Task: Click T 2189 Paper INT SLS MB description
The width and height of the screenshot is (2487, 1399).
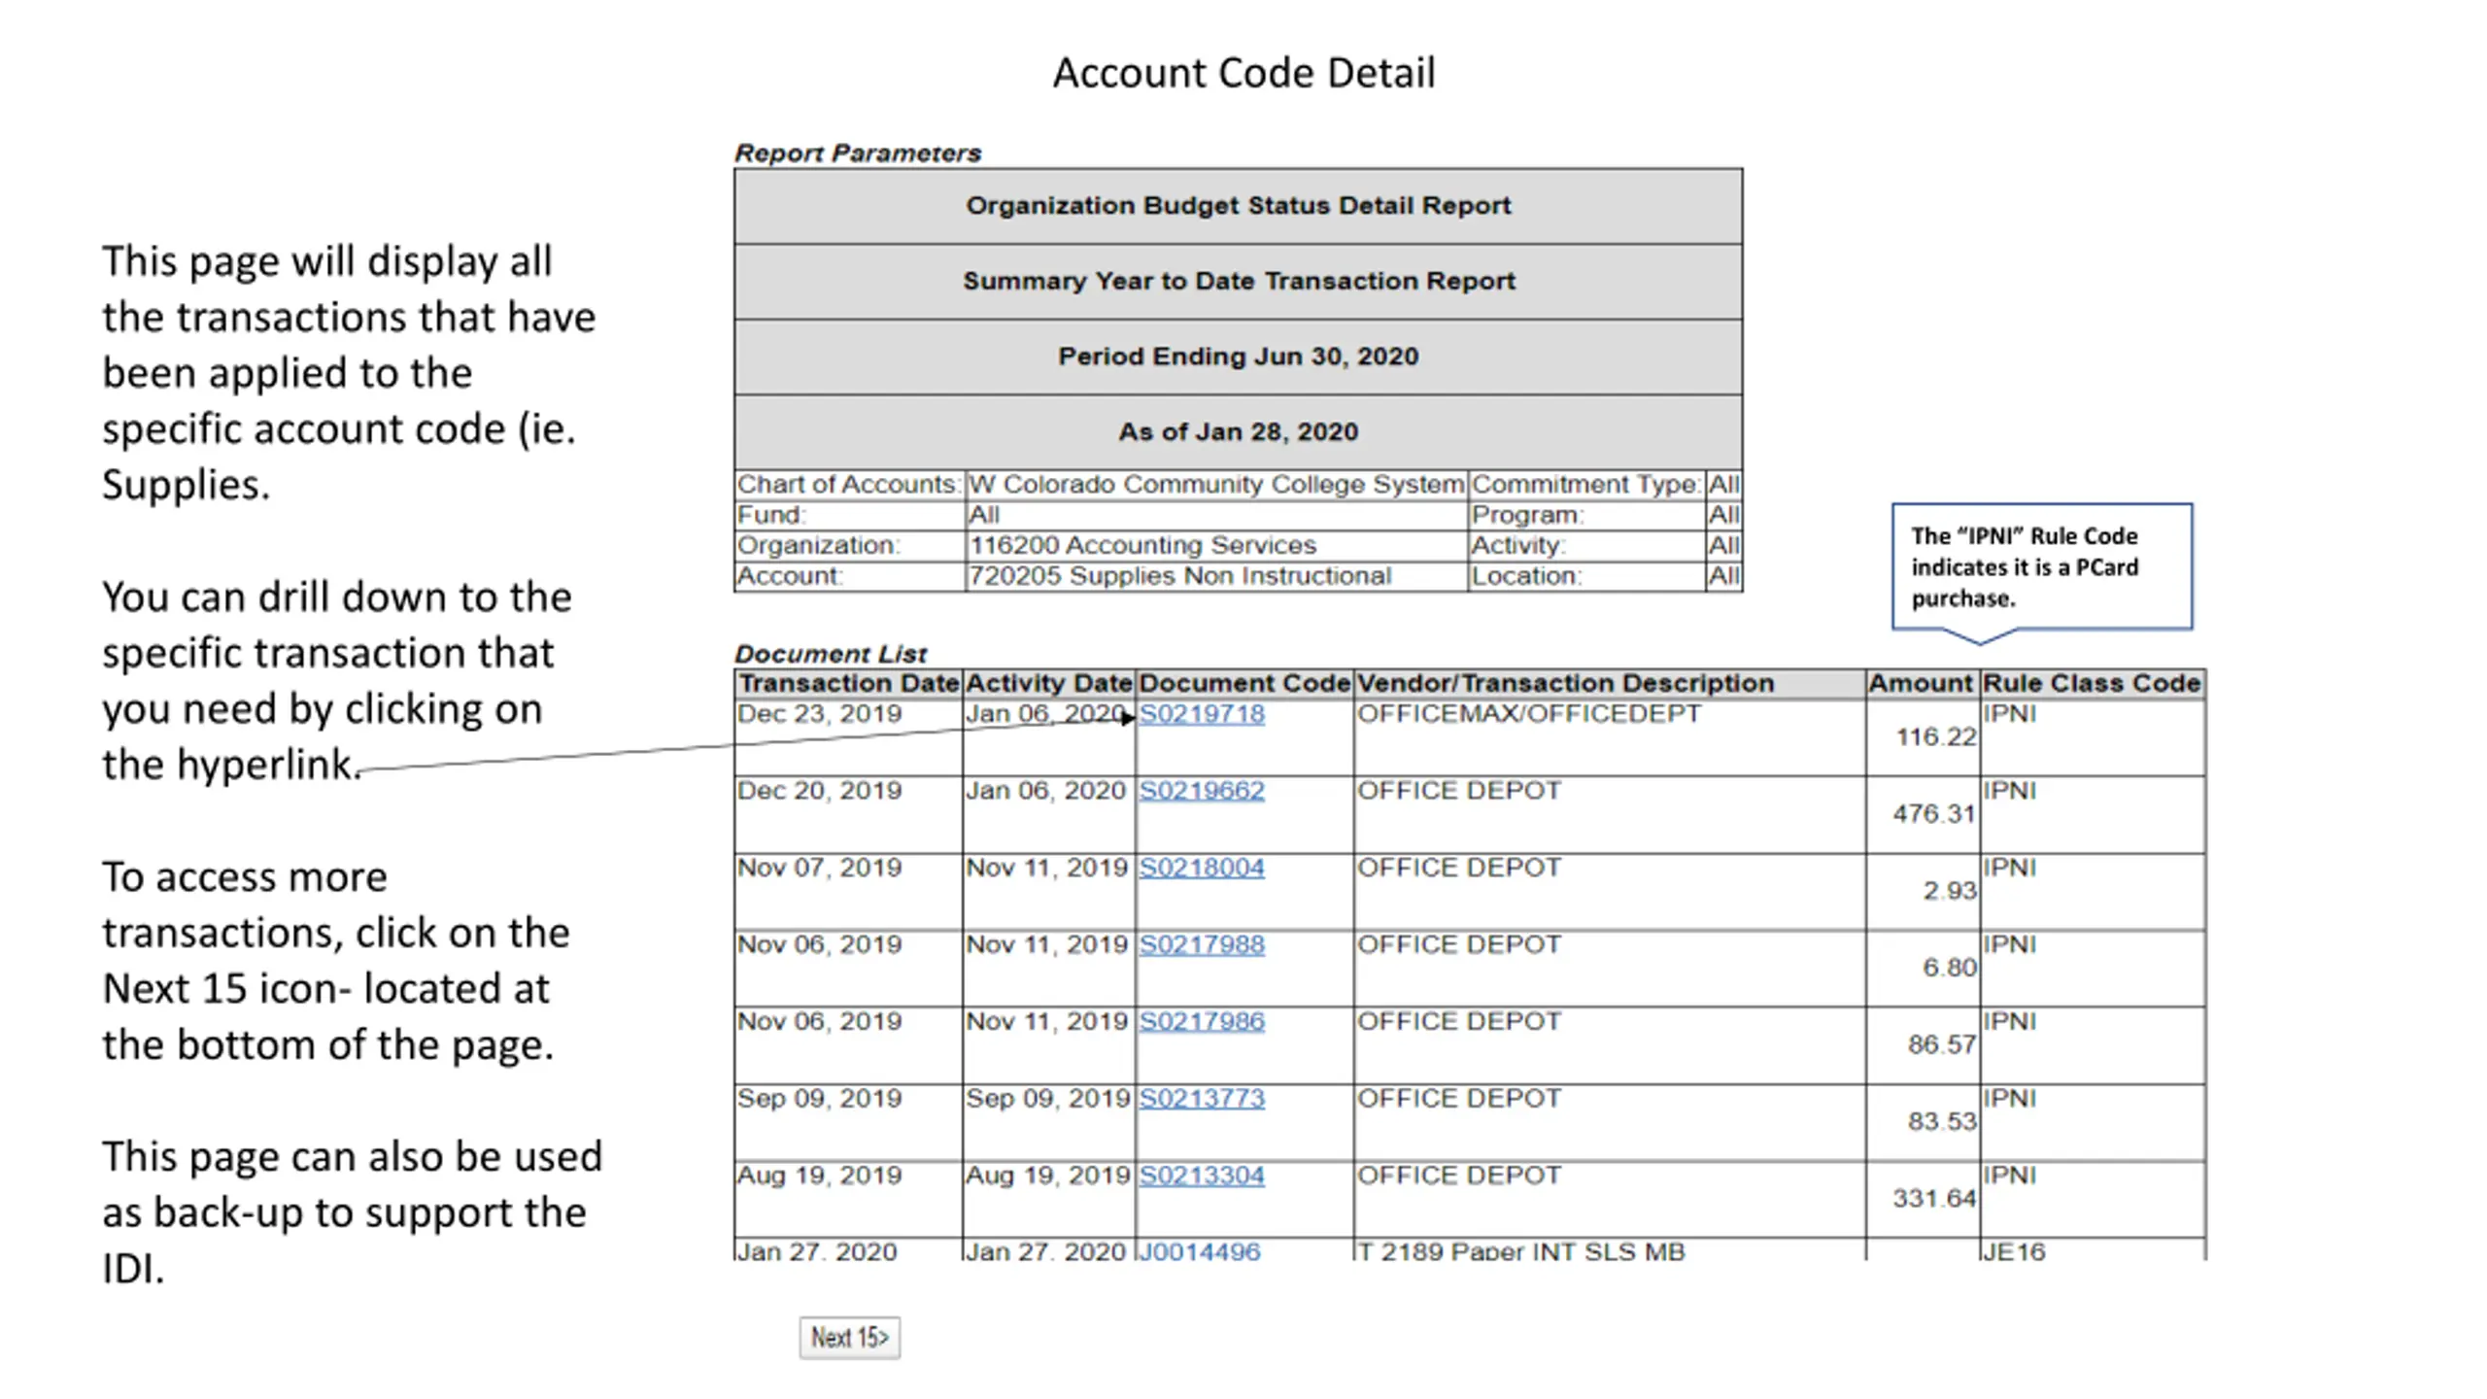Action: click(x=1520, y=1251)
